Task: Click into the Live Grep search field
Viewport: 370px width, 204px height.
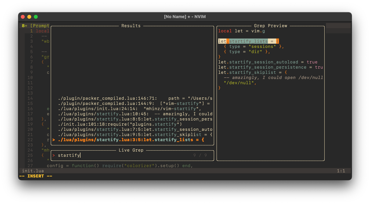Action: pyautogui.click(x=123, y=155)
